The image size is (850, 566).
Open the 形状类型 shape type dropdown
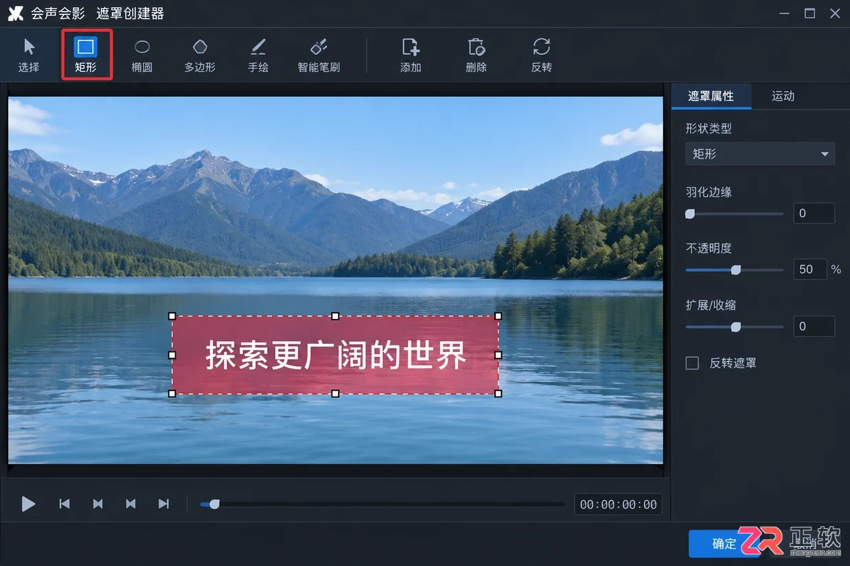(760, 154)
